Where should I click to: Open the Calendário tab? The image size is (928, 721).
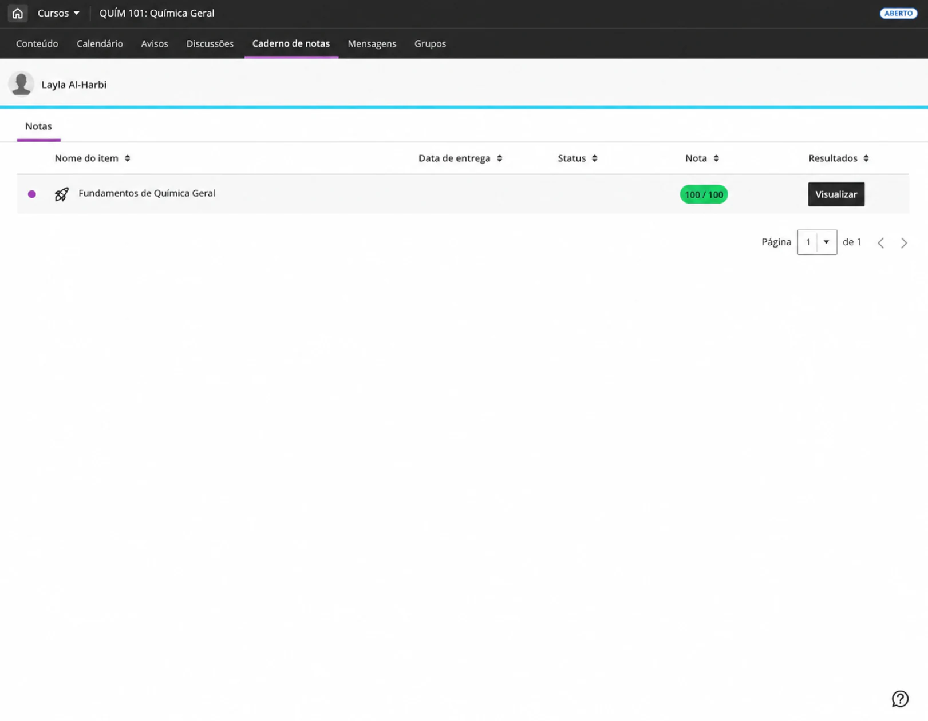(x=100, y=43)
